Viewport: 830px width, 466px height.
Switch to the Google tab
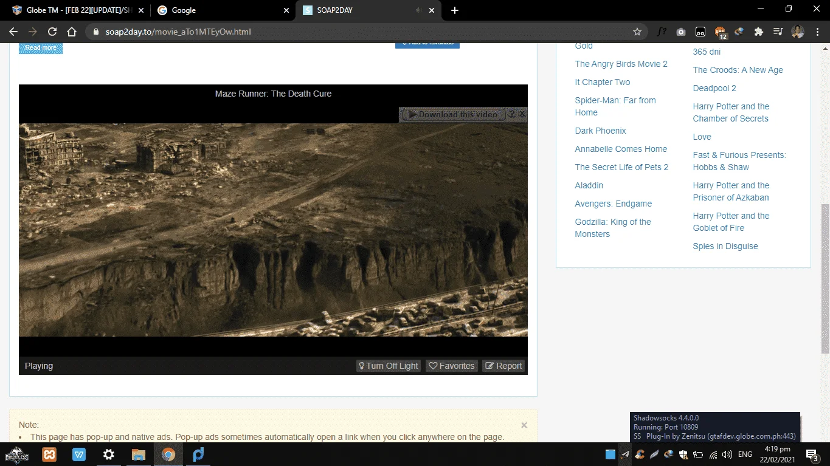(223, 10)
